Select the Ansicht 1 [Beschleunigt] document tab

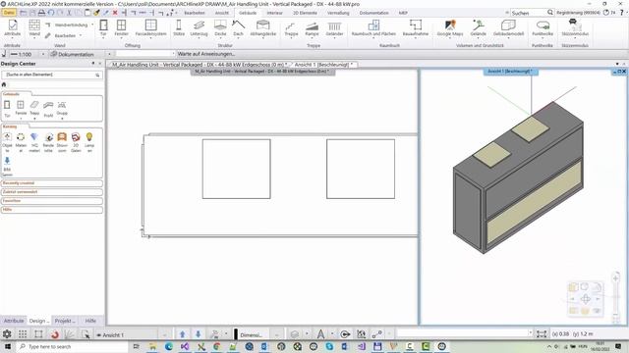coord(323,65)
